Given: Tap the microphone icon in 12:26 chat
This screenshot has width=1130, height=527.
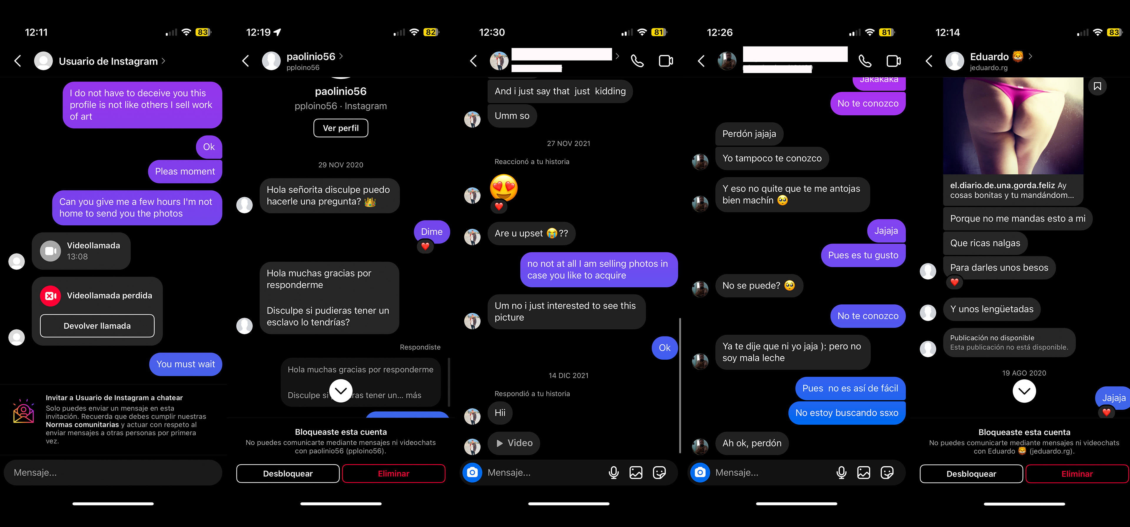Looking at the screenshot, I should (841, 473).
